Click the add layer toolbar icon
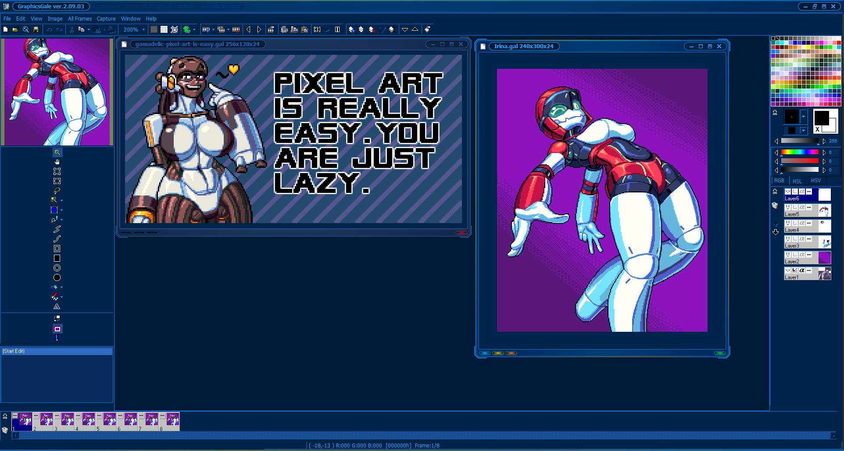Viewport: 844px width, 451px height. click(351, 29)
